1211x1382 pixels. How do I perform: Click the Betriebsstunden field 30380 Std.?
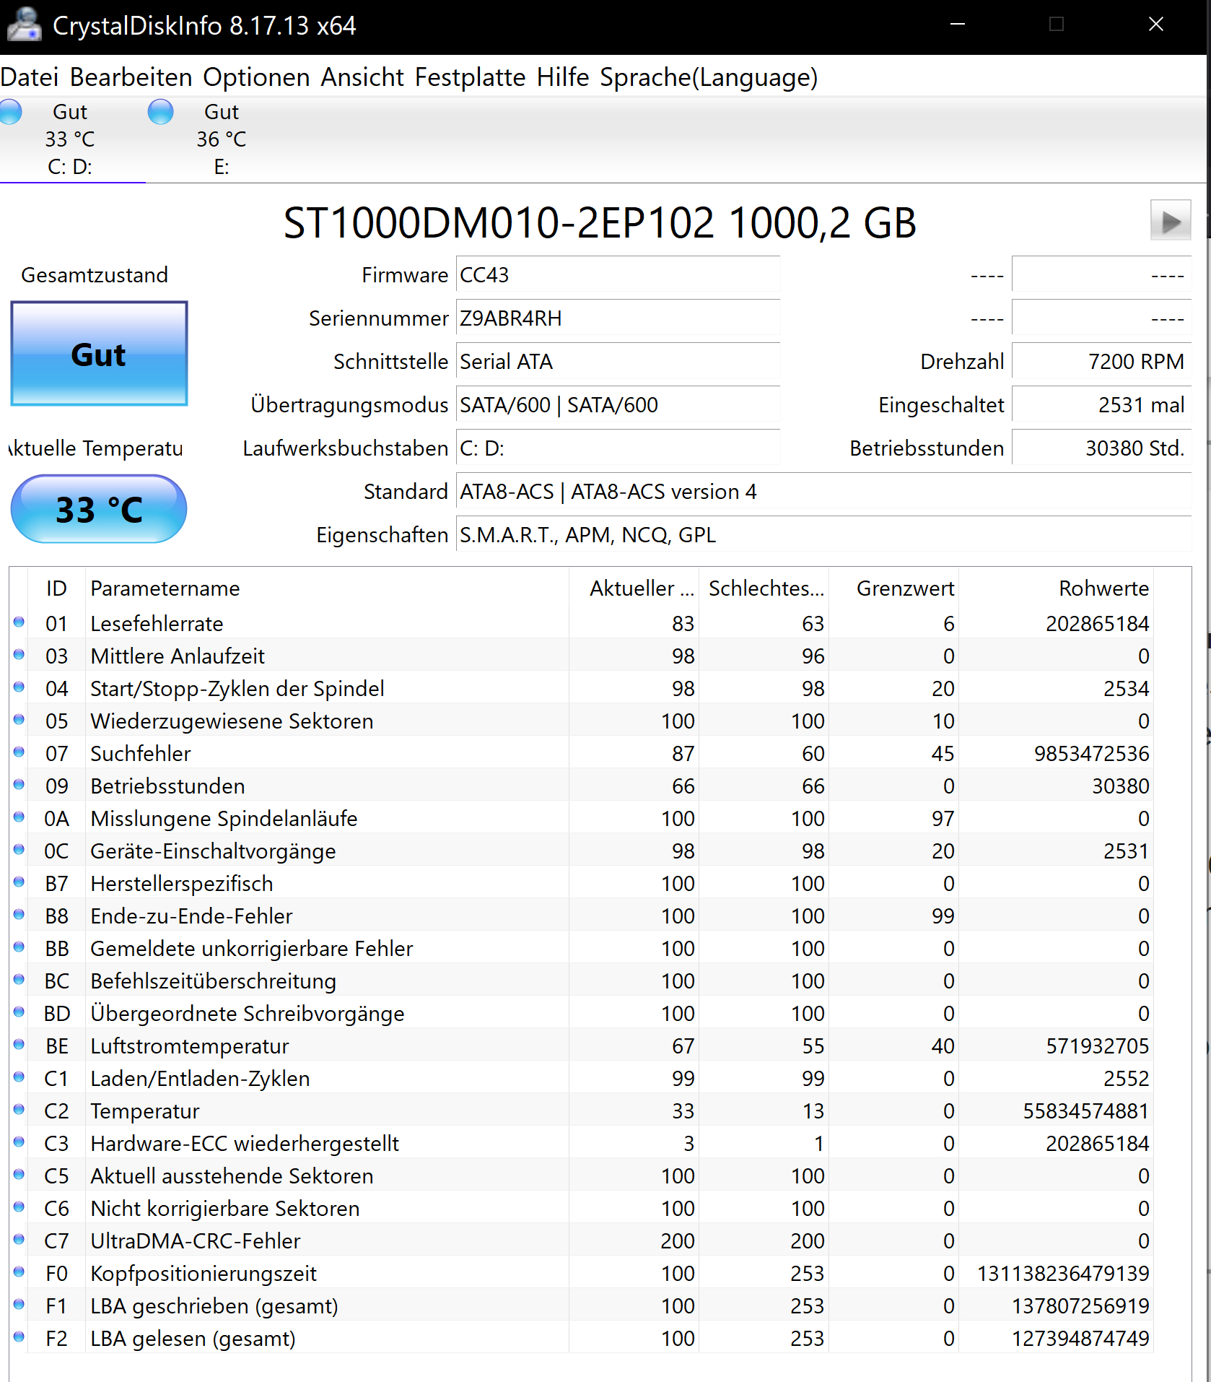pos(1101,448)
